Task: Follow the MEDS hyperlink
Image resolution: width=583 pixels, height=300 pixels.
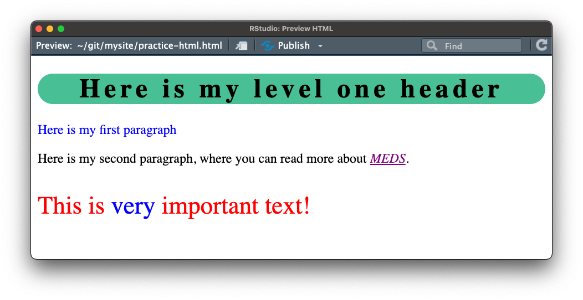Action: [x=388, y=159]
